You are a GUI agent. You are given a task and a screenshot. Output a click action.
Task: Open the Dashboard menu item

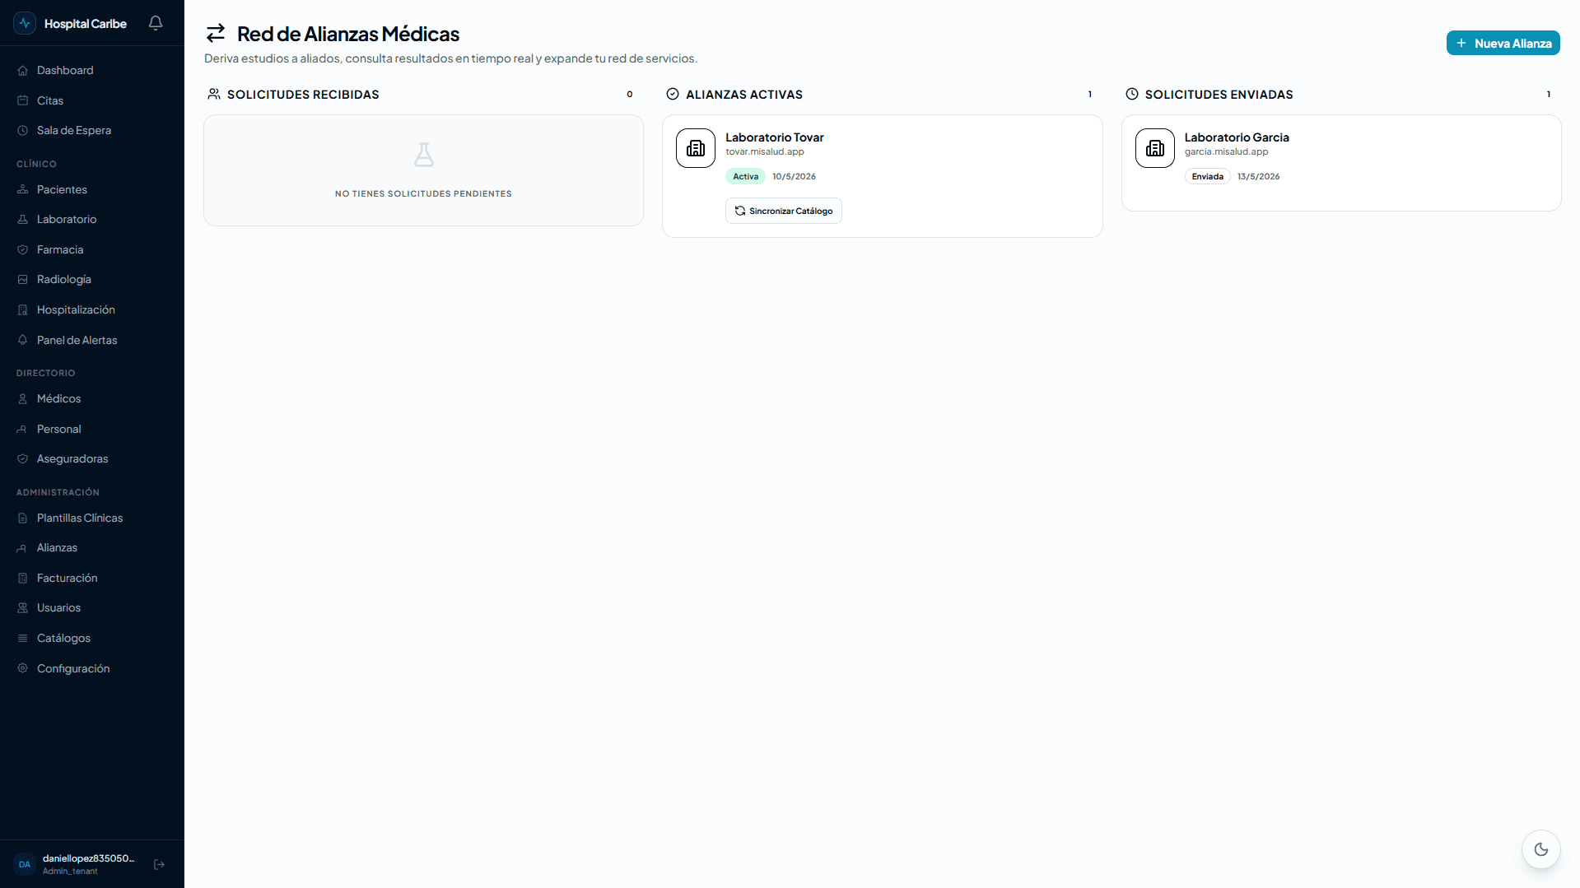coord(92,71)
